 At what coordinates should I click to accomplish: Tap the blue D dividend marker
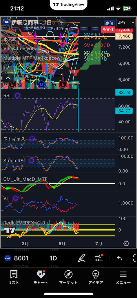41,84
